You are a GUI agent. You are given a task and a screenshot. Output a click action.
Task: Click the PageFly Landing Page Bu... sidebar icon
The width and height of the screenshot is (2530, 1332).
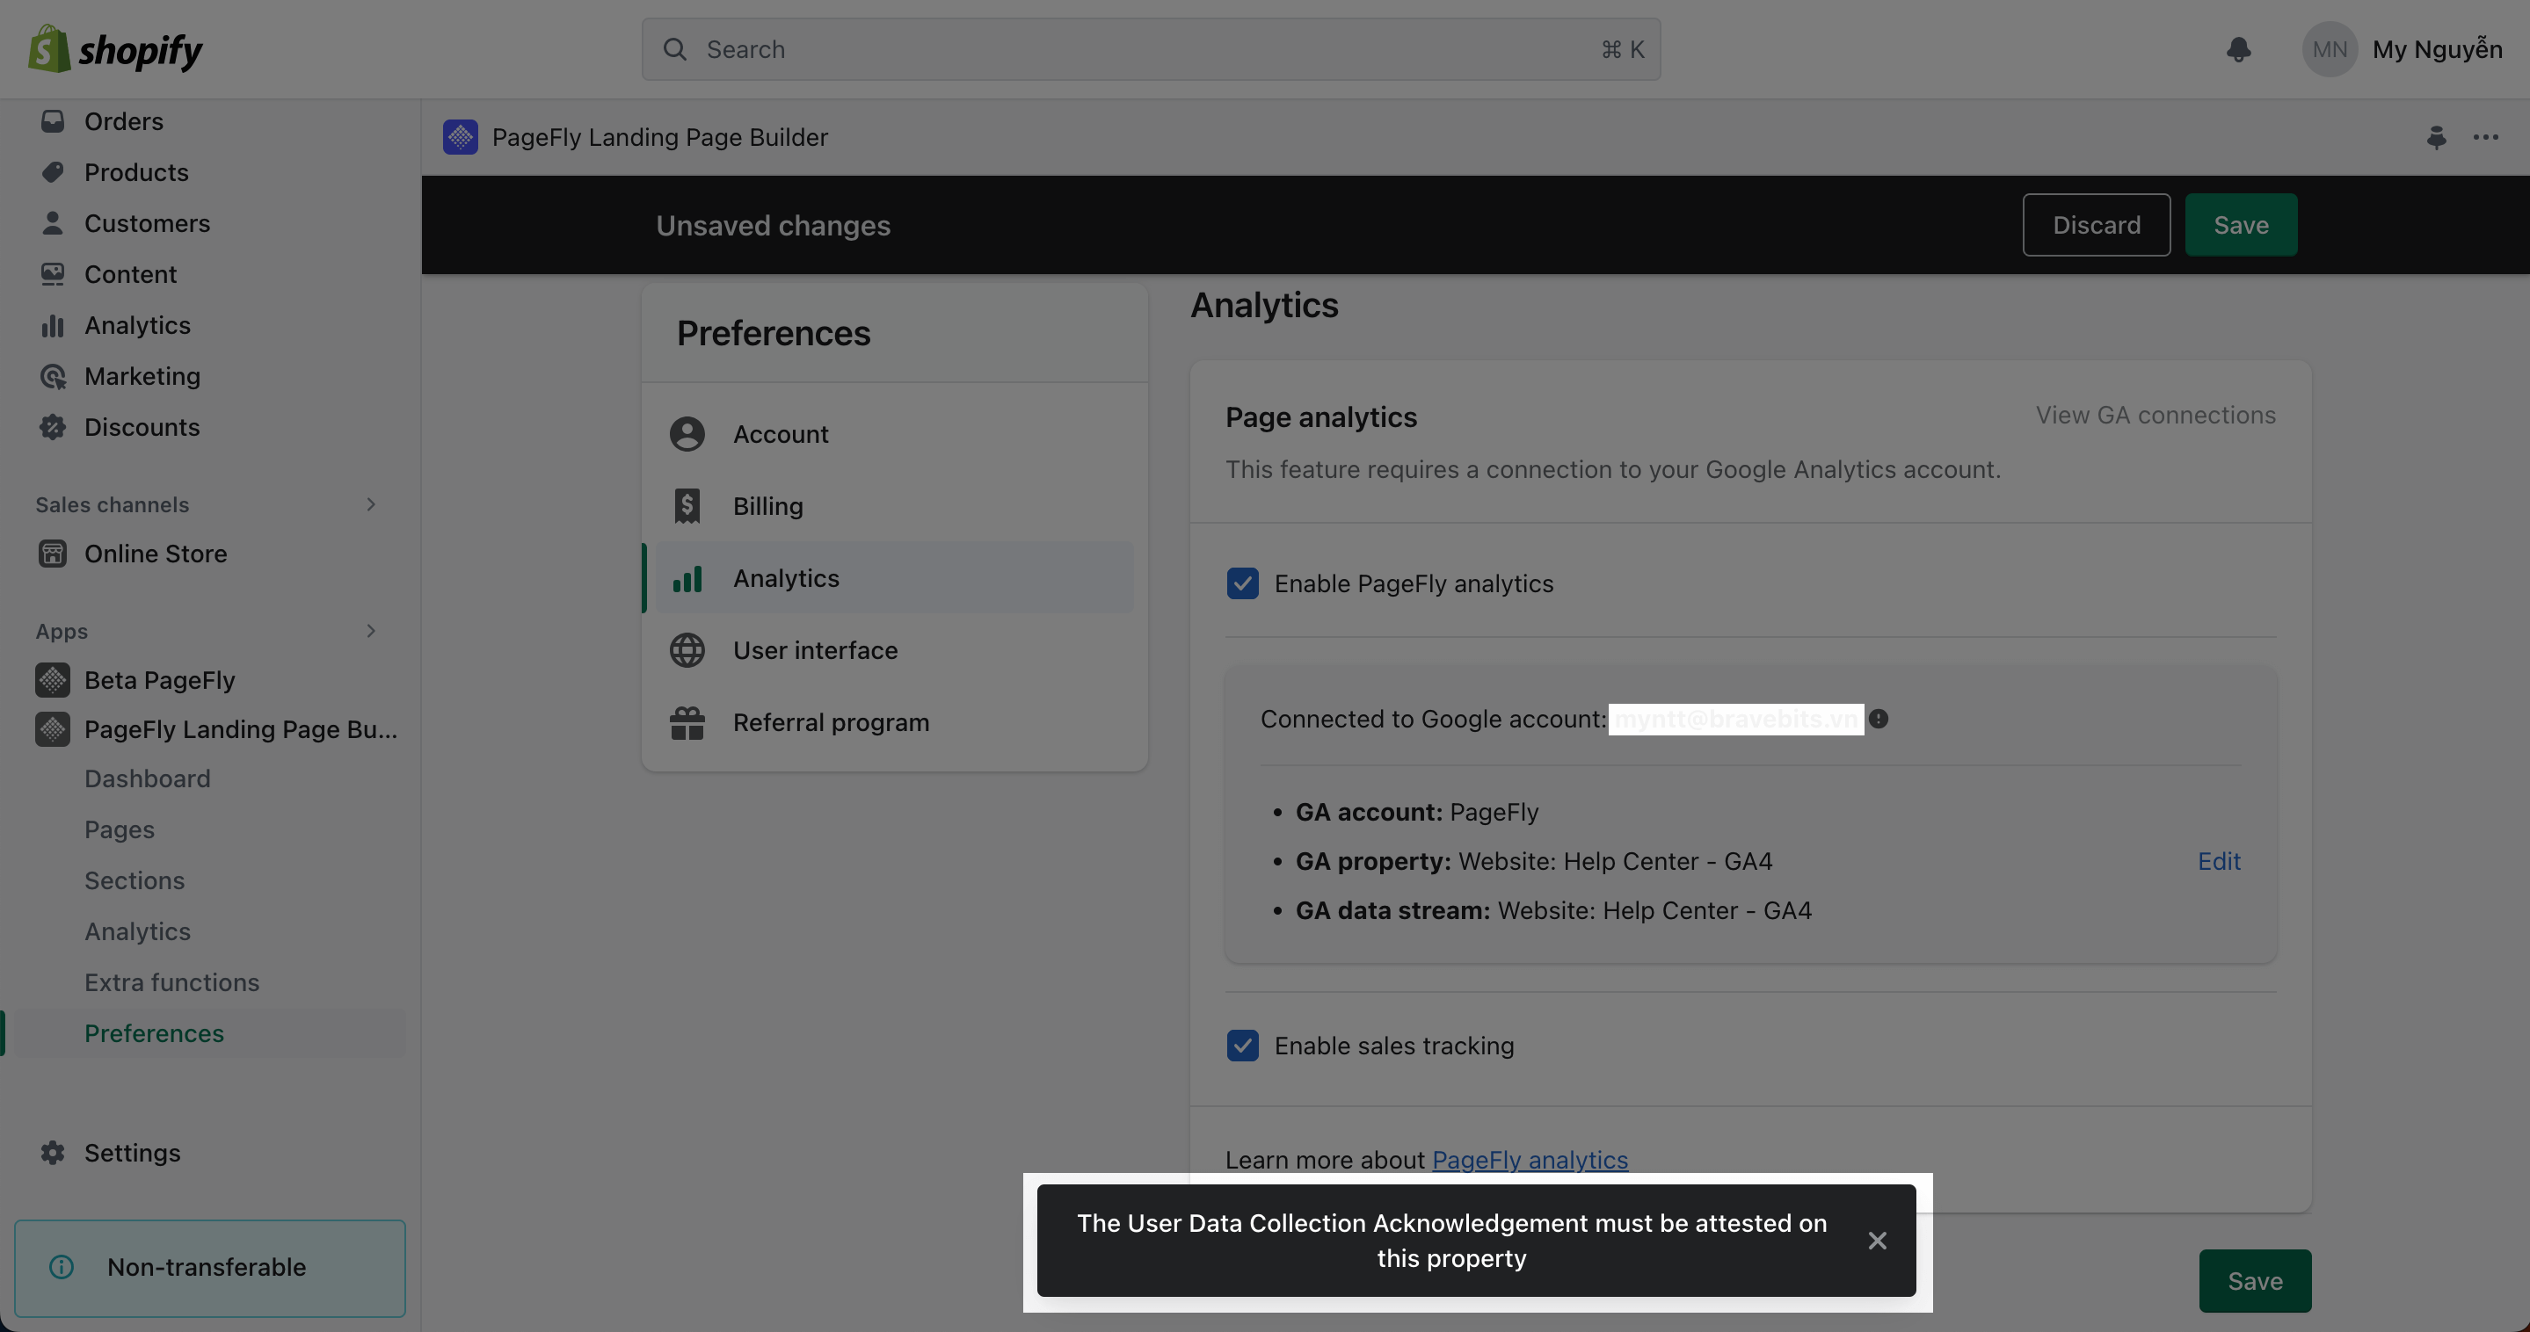tap(53, 728)
